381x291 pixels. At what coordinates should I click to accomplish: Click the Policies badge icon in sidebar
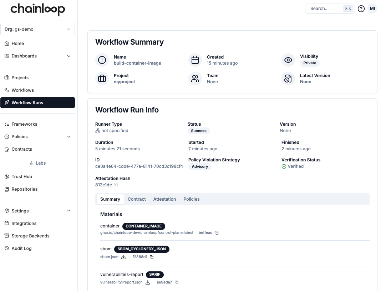[7, 137]
